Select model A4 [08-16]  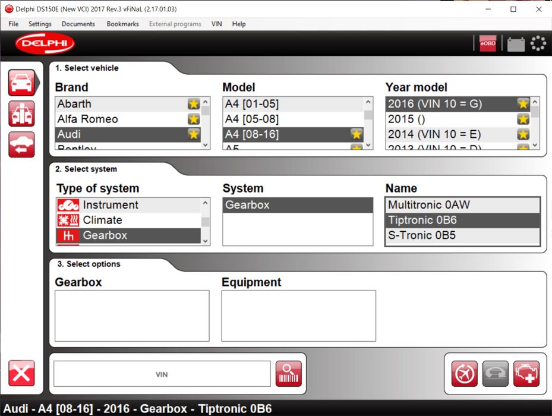[x=294, y=134]
